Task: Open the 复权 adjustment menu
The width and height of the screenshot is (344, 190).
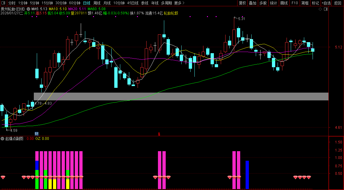Action: coord(242,3)
